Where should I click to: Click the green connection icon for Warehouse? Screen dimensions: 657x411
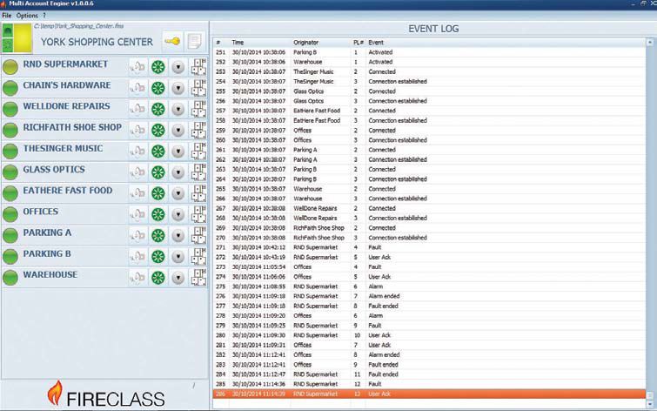point(158,277)
